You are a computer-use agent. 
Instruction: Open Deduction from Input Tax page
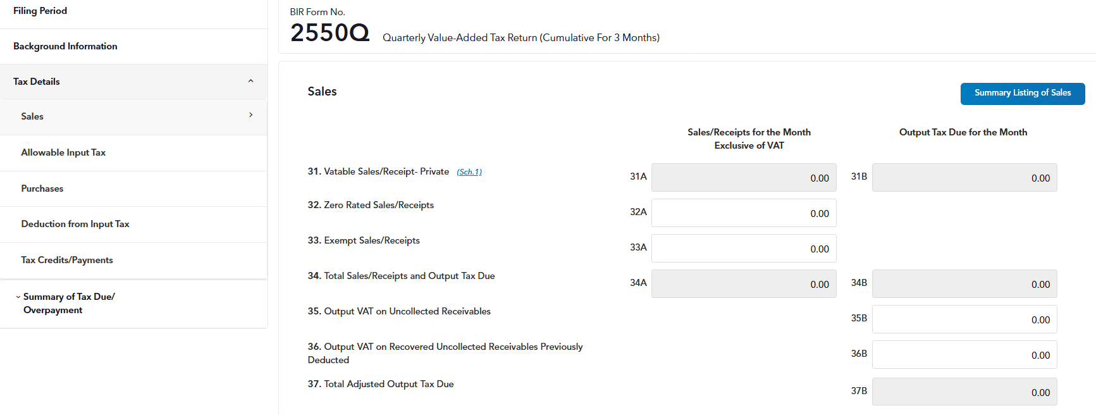75,224
